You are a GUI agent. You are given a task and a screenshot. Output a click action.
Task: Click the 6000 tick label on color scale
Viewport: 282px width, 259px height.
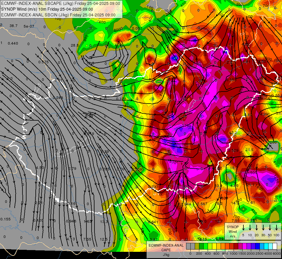click(x=277, y=254)
